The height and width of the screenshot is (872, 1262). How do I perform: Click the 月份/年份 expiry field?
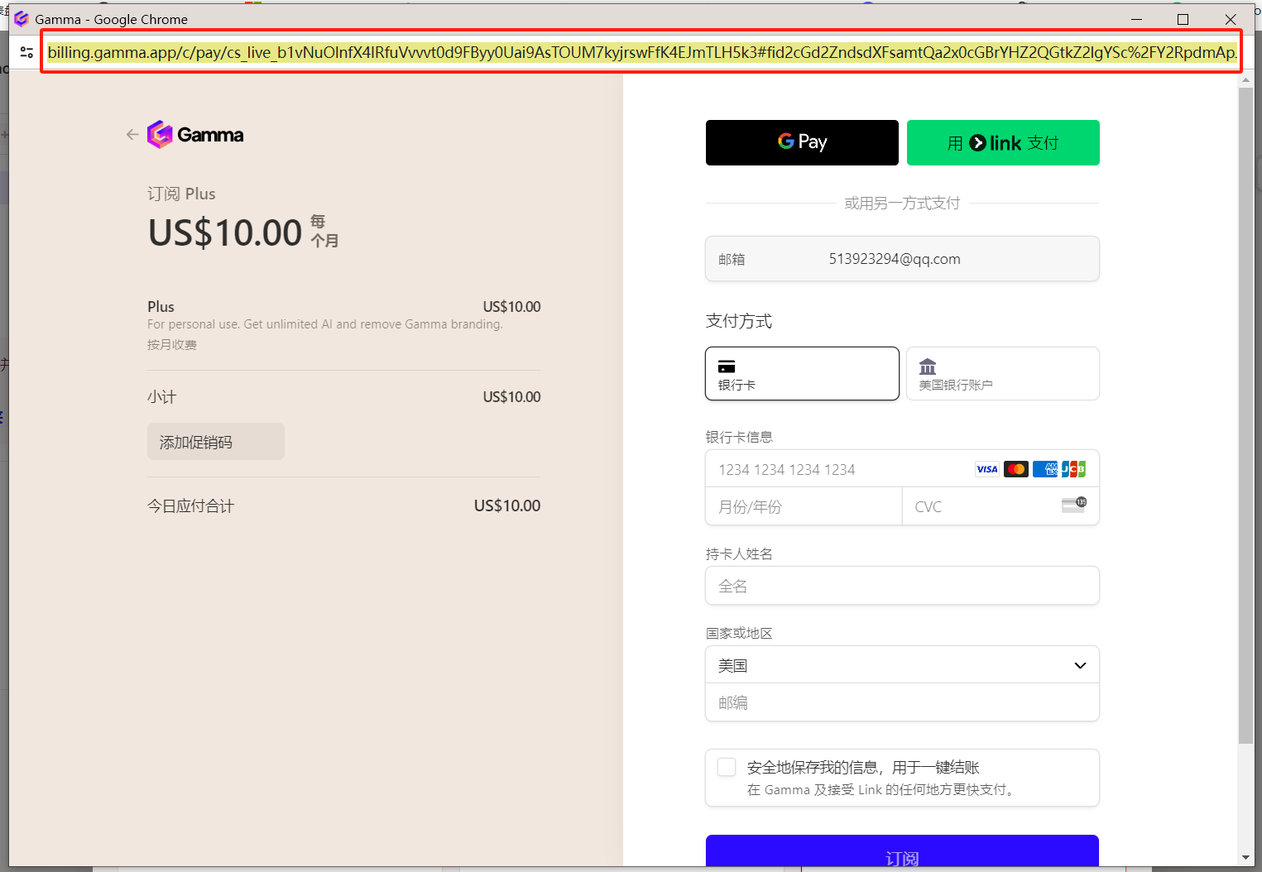click(804, 506)
